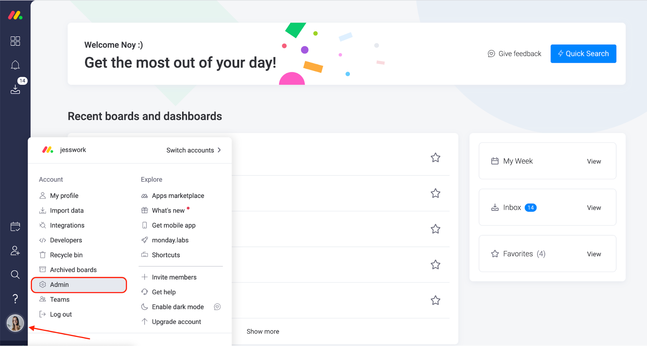Enable dark mode option
647x346 pixels.
click(x=178, y=307)
